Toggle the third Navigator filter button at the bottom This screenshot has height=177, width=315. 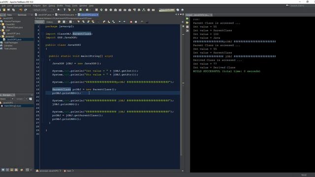[x=12, y=170]
